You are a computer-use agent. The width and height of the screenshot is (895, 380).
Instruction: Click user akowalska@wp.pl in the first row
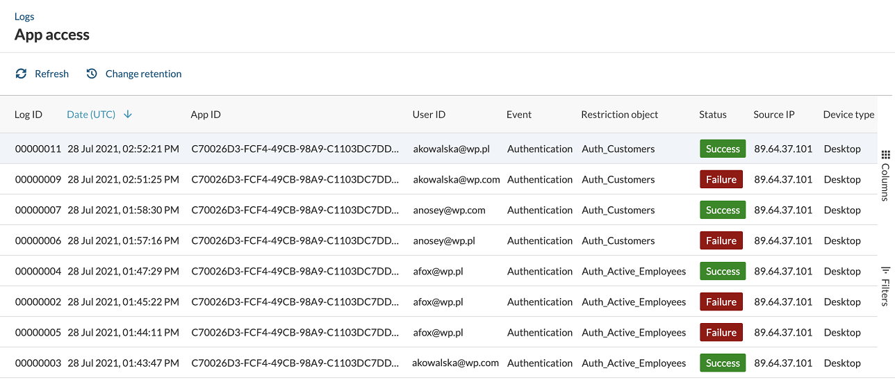pos(452,149)
